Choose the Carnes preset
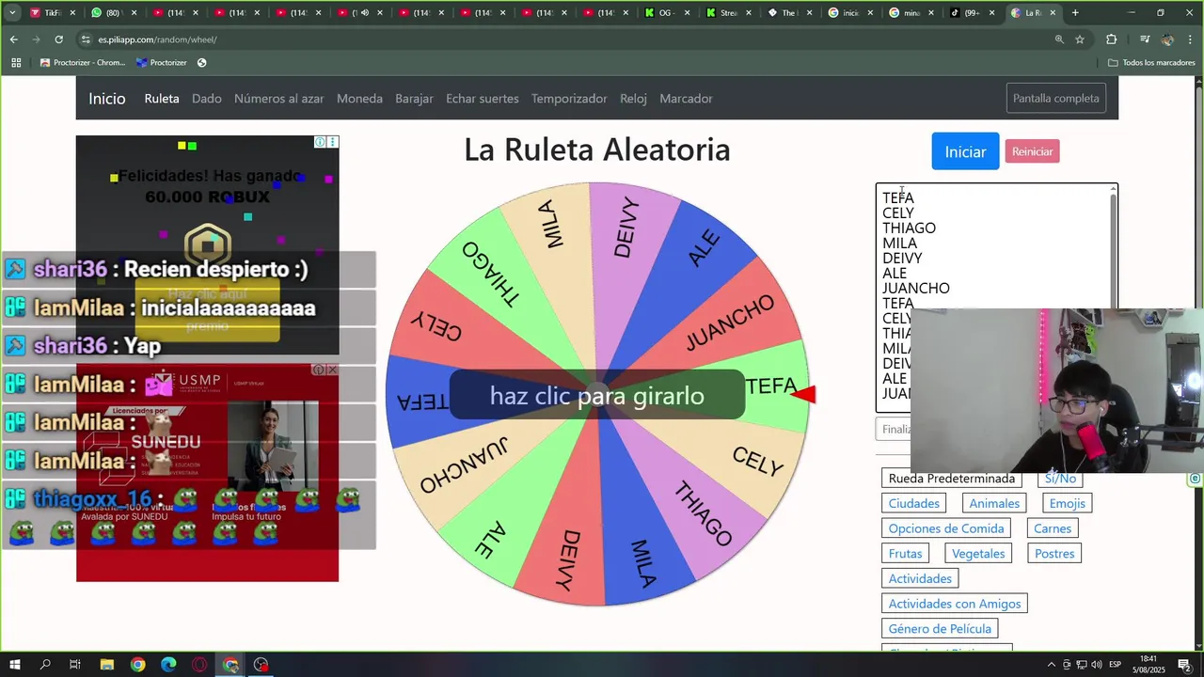Screen dimensions: 1204x677 1053,528
